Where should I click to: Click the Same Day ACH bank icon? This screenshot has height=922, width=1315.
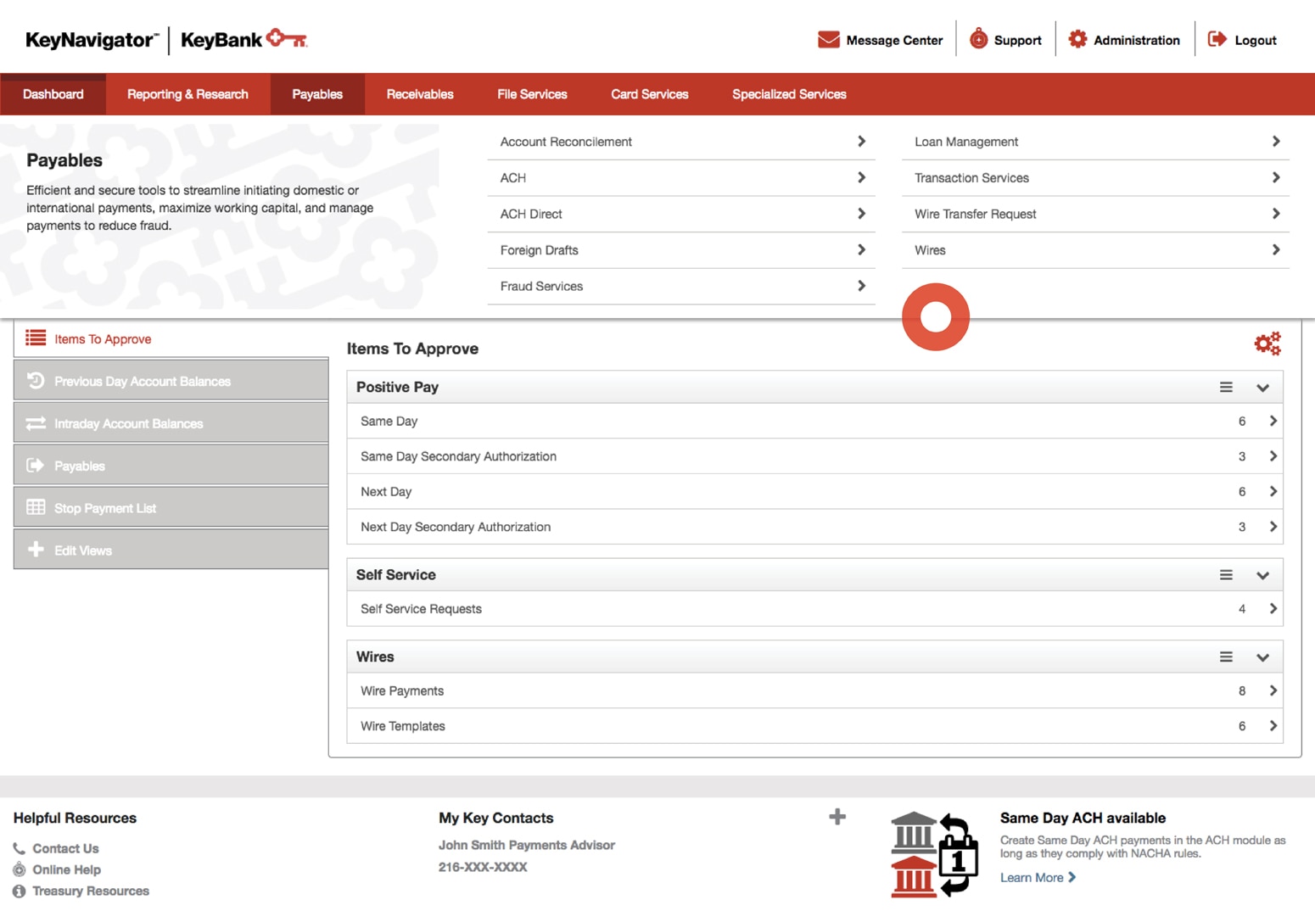935,853
